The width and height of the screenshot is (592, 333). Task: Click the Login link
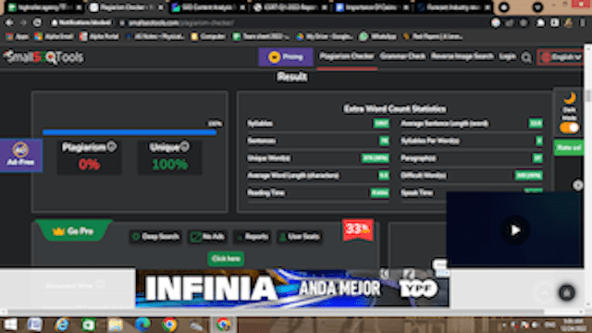[x=507, y=56]
